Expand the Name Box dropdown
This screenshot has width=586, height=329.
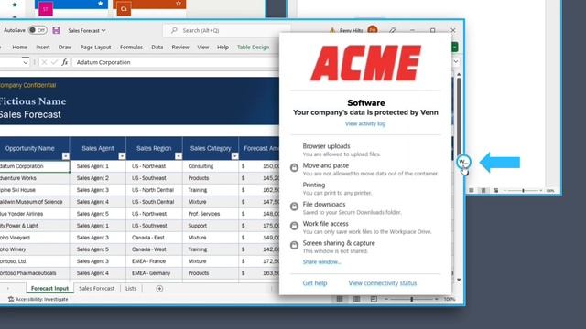[26, 62]
